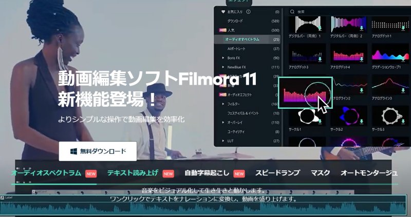Click the info icon next to お気に入り
This screenshot has width=411, height=217.
tap(248, 12)
